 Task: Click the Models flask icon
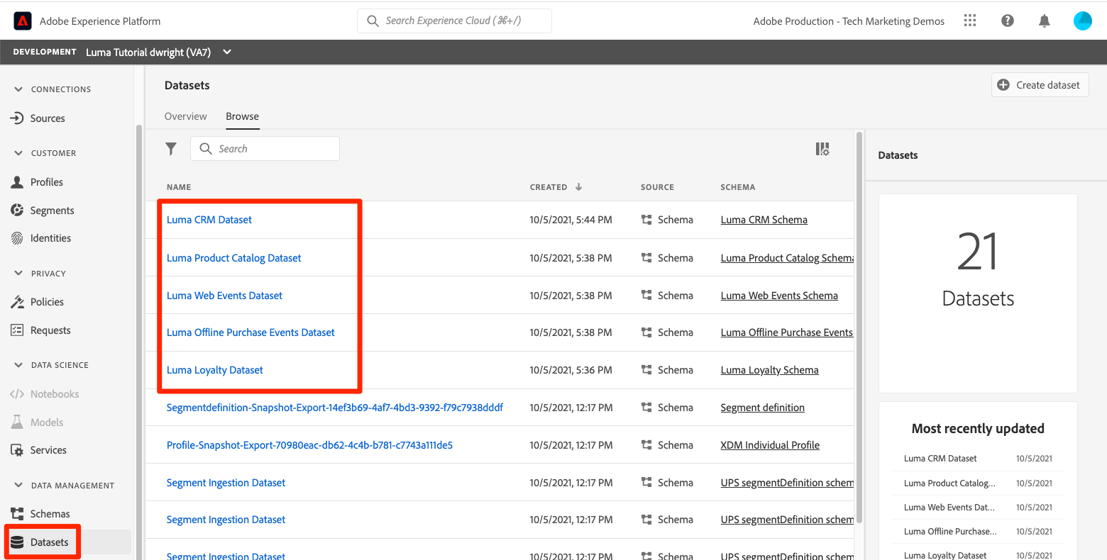[x=17, y=422]
